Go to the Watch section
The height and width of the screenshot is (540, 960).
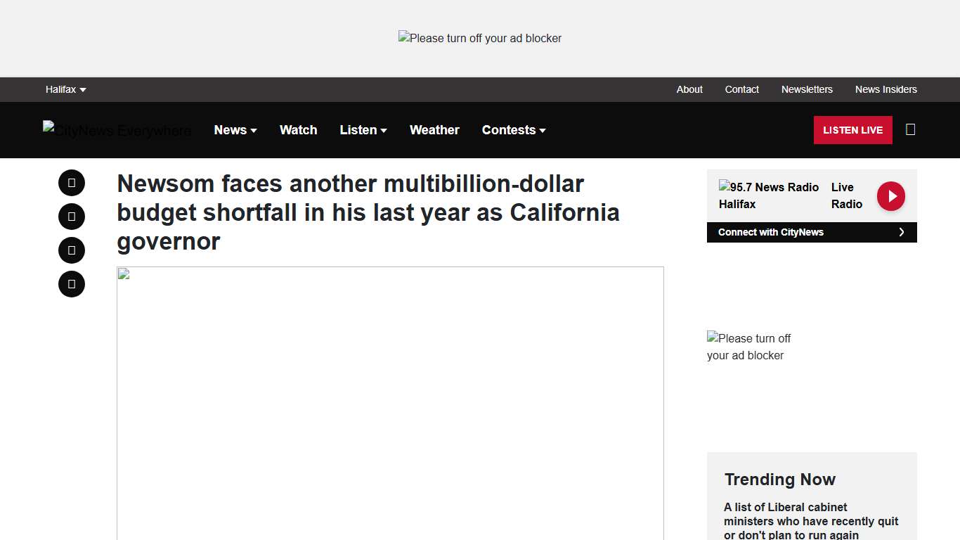coord(298,130)
